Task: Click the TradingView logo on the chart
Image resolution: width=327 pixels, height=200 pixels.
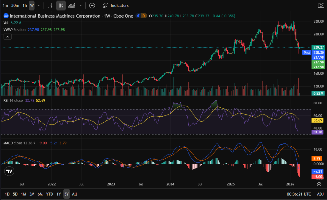Action: click(10, 171)
